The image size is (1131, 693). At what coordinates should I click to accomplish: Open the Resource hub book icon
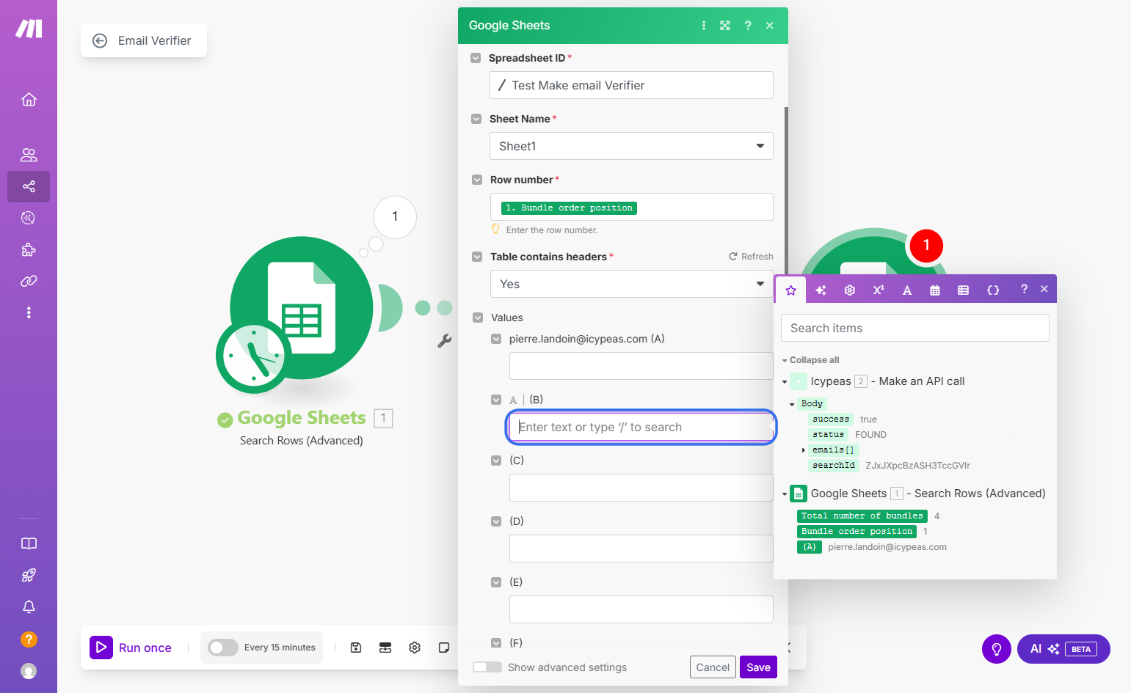pos(29,543)
